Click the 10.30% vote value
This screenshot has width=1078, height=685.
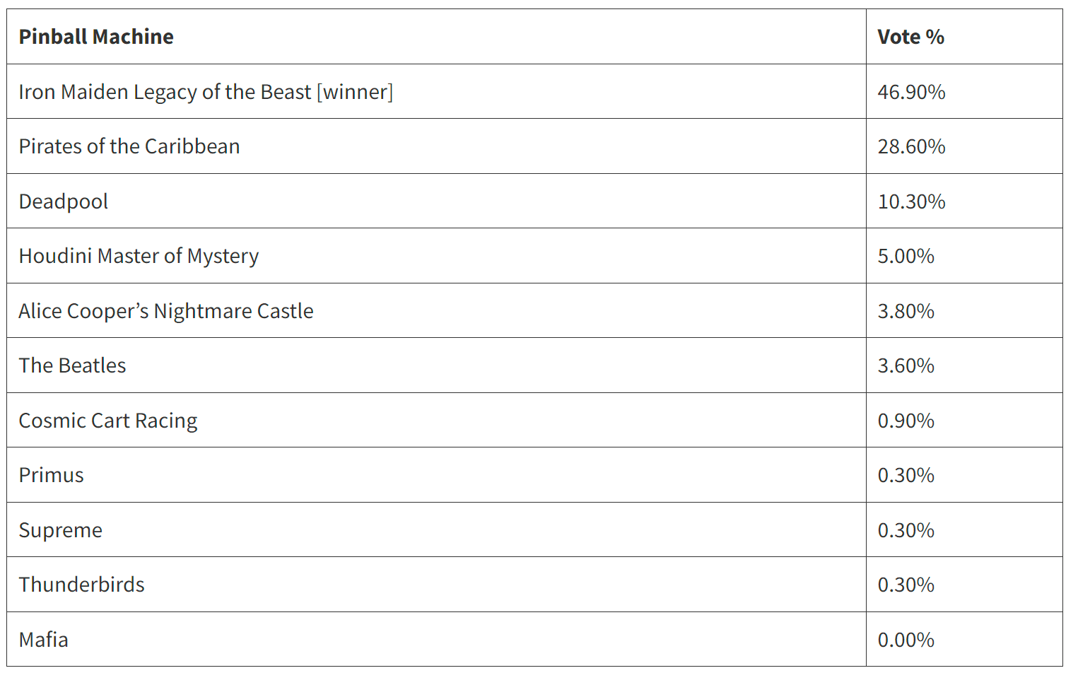pyautogui.click(x=911, y=201)
